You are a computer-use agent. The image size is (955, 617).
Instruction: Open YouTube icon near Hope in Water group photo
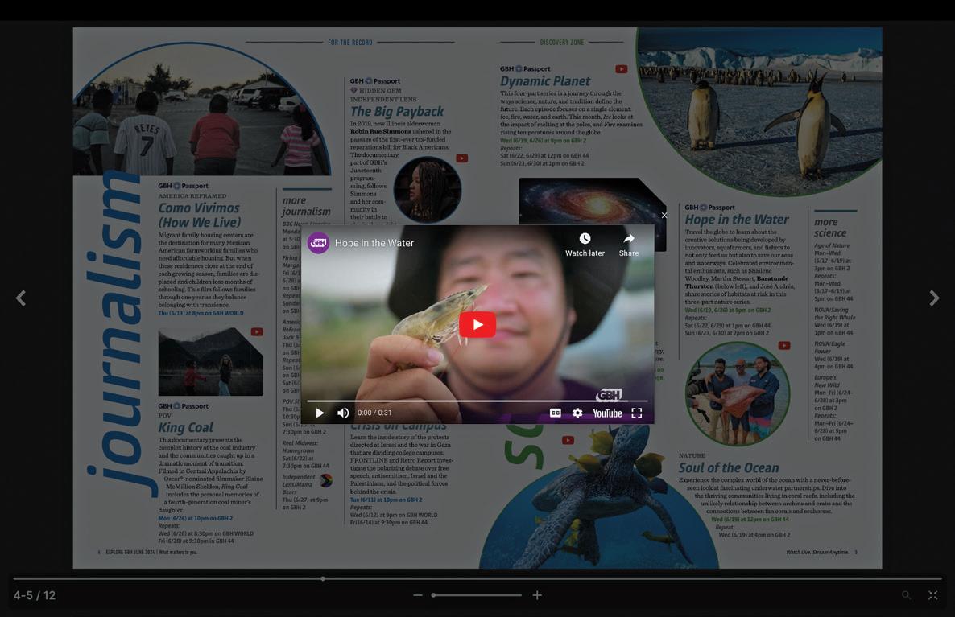784,346
